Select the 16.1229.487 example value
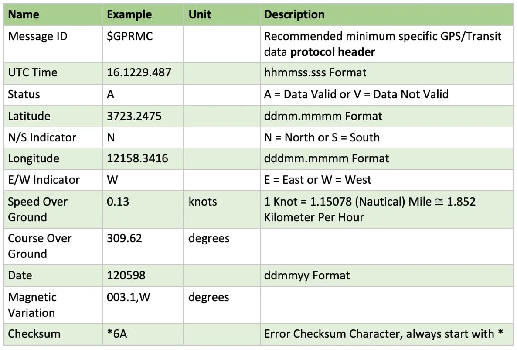Image resolution: width=517 pixels, height=350 pixels. point(139,72)
